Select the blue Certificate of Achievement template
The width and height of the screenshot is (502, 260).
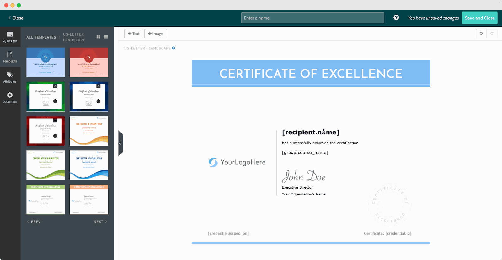pos(46,62)
